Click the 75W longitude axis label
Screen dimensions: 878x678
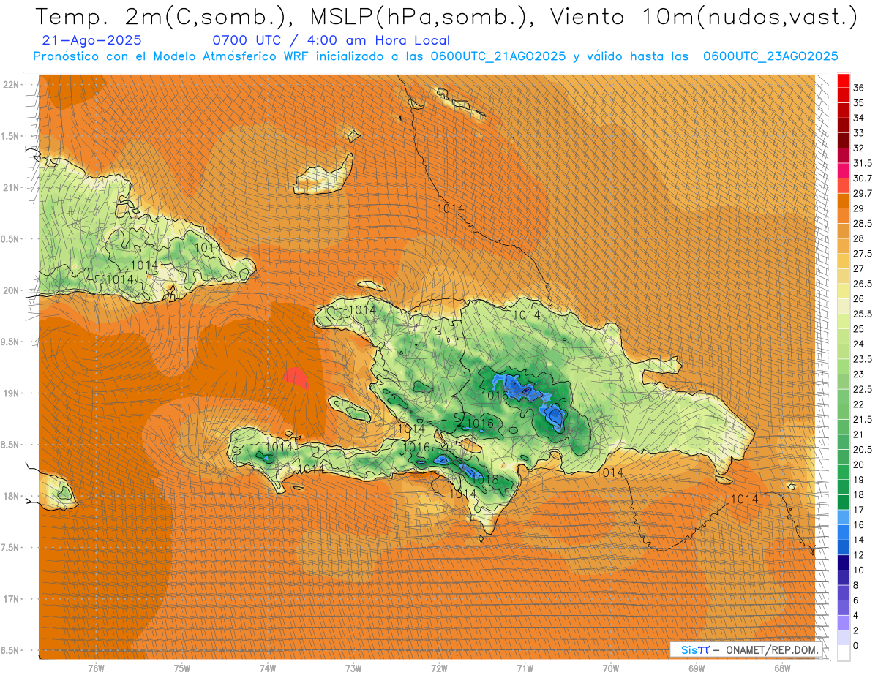(182, 668)
